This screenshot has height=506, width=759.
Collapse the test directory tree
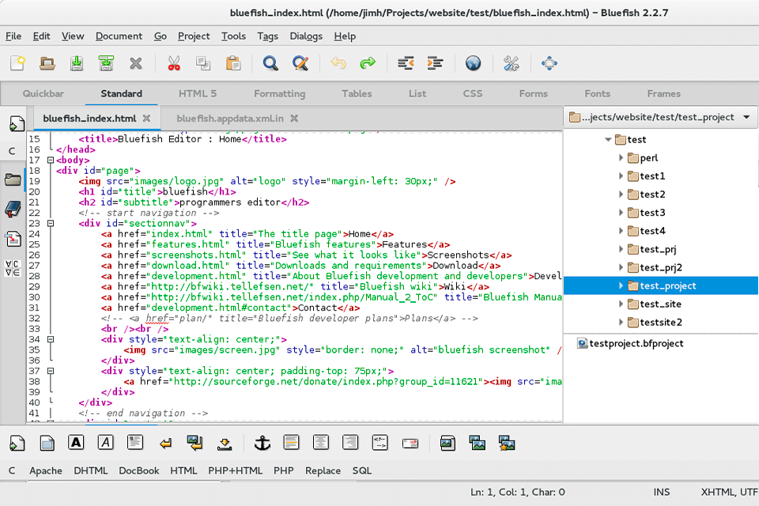coord(609,139)
